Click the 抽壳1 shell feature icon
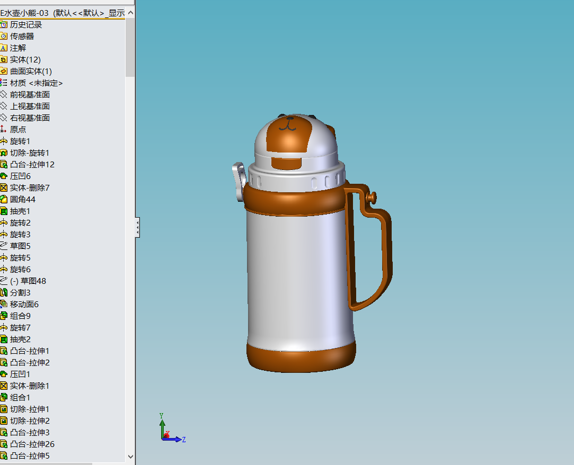Viewport: 574px width, 465px height. point(4,211)
